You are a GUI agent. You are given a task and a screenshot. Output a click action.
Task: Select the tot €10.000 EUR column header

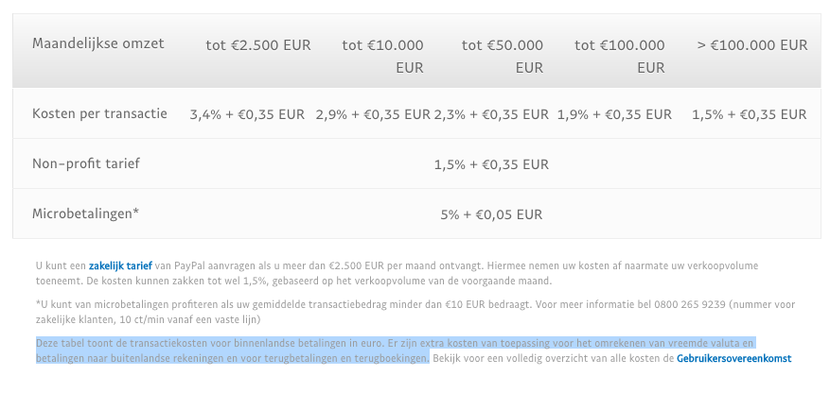click(382, 57)
